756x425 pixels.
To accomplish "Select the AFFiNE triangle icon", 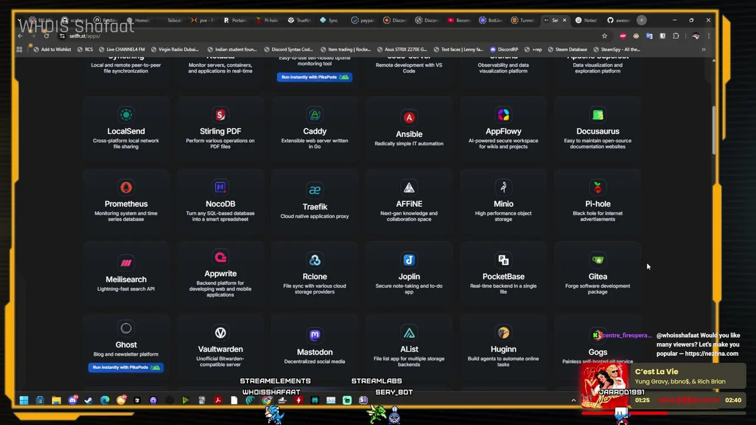I will (409, 187).
